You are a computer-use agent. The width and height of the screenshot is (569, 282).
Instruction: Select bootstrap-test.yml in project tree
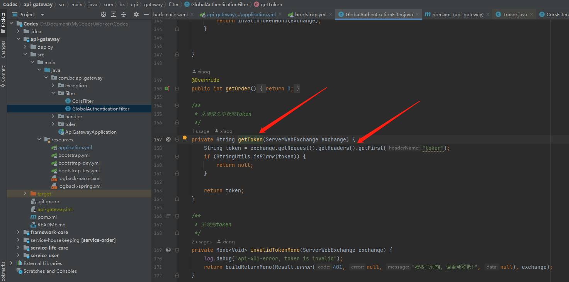coord(75,170)
